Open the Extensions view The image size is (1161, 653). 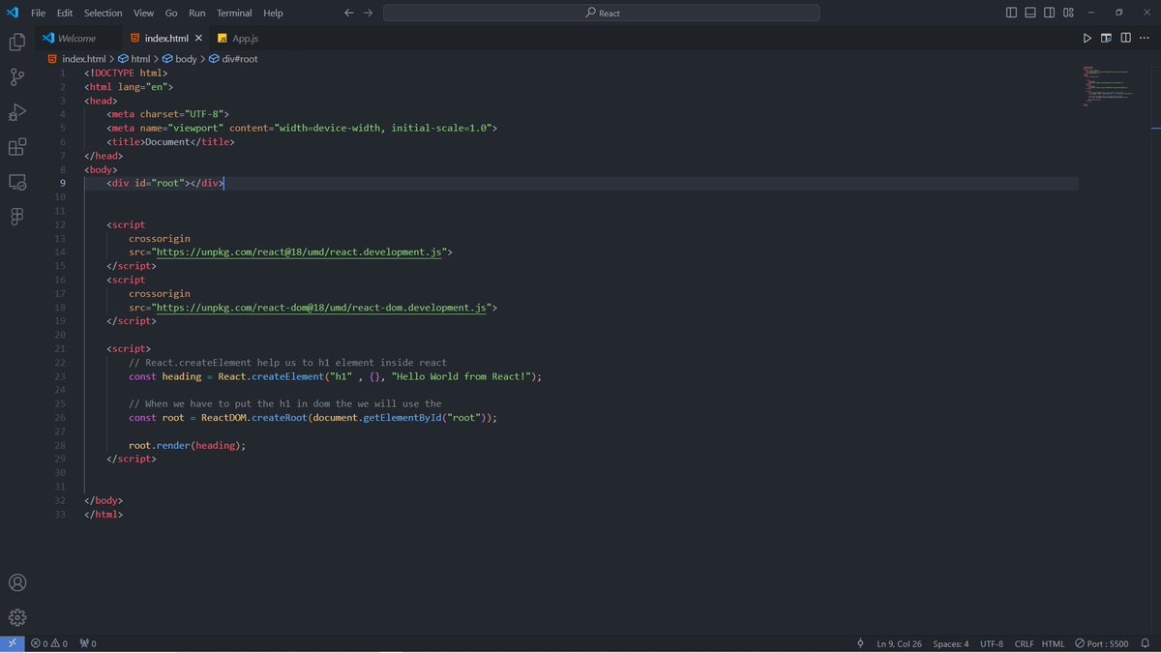coord(16,147)
